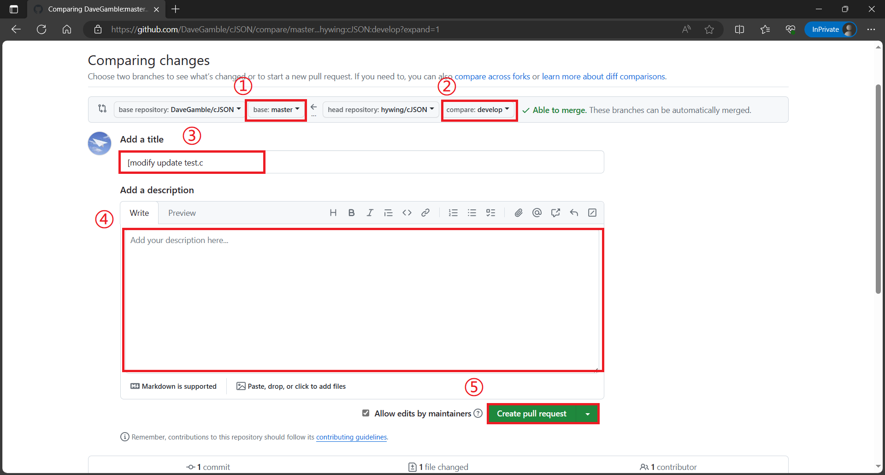885x475 pixels.
Task: Open contributing guidelines link
Action: click(351, 437)
